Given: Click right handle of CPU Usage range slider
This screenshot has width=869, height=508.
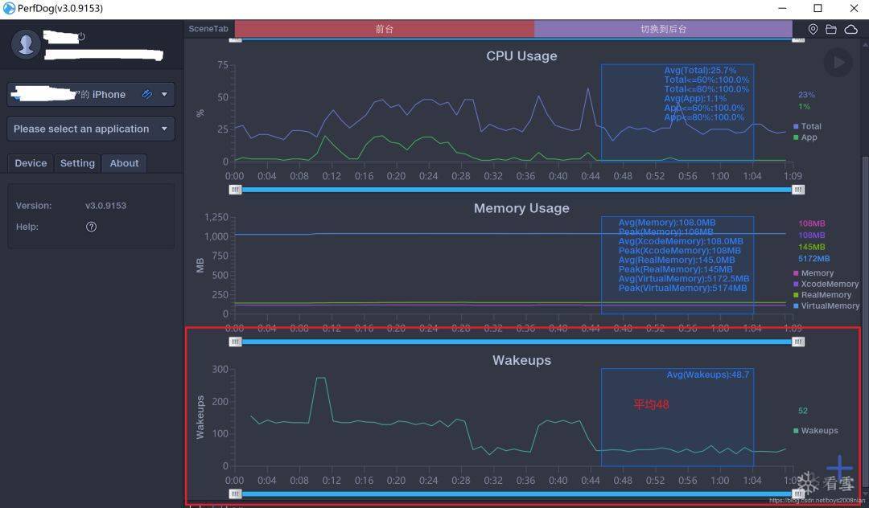Looking at the screenshot, I should [797, 190].
